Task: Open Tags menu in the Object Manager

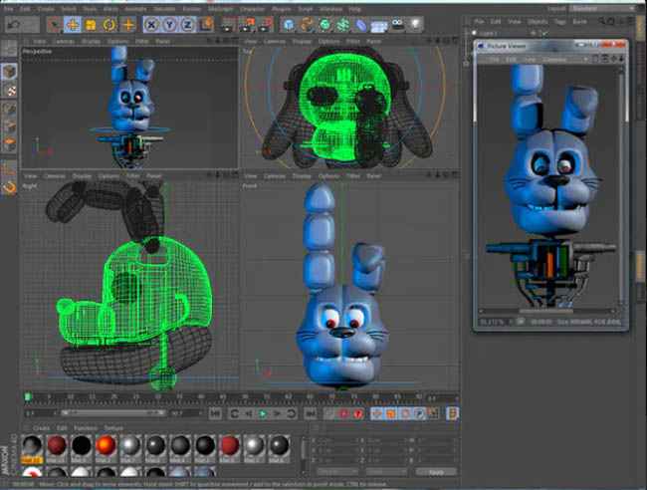Action: 559,21
